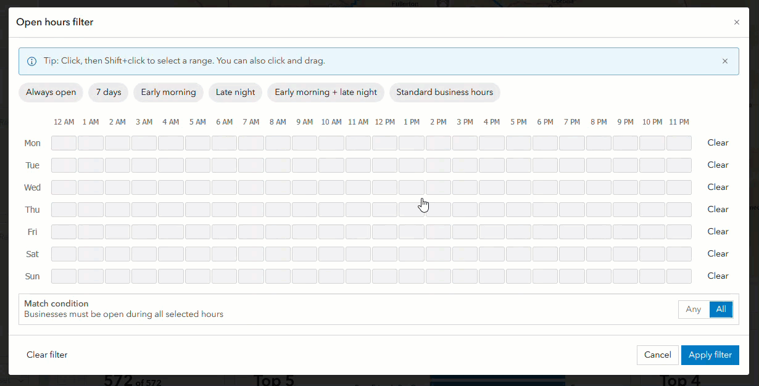Toggle Thu 11 PM hour cell
759x386 pixels.
[x=679, y=210]
